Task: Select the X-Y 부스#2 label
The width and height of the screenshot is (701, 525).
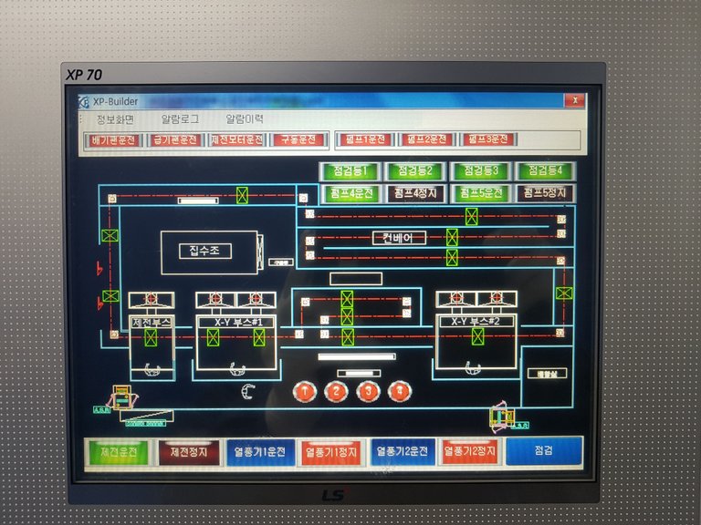Action: 476,321
